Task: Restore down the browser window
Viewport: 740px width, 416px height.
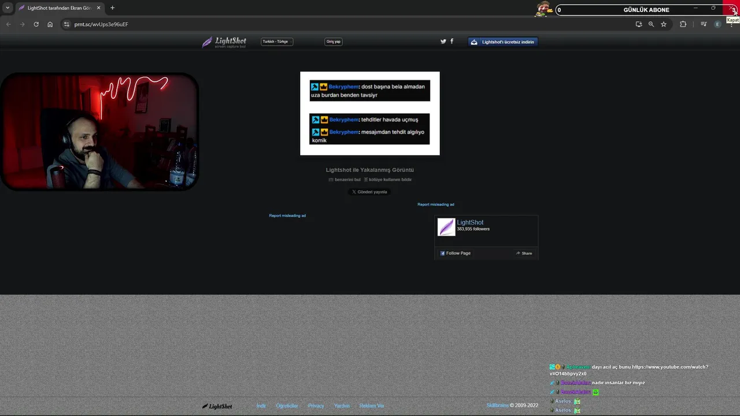Action: coord(713,8)
